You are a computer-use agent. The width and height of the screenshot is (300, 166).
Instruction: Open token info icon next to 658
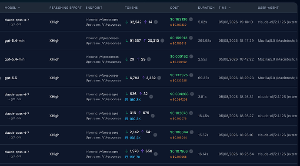pos(156,154)
